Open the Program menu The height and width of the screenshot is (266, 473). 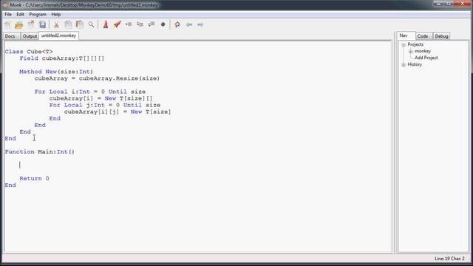[38, 15]
